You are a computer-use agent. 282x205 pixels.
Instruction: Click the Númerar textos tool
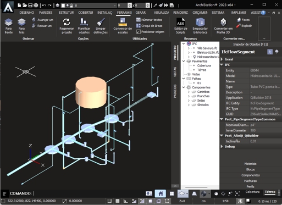point(149,20)
